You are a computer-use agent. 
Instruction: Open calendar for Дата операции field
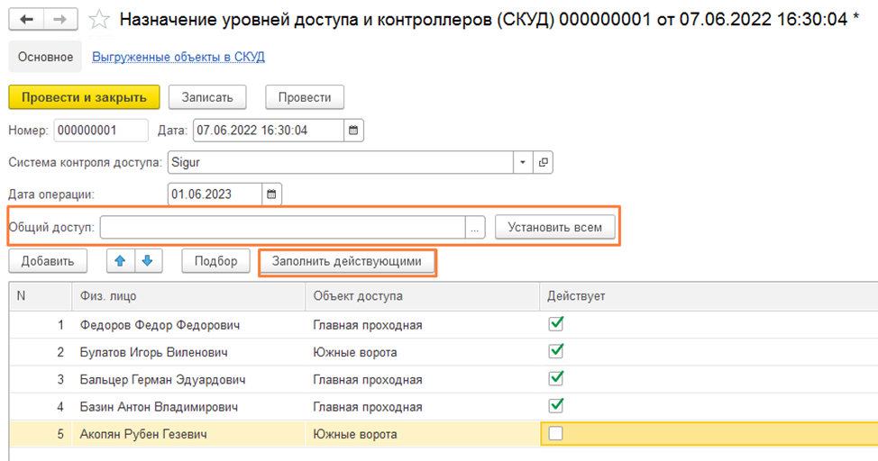[x=272, y=194]
